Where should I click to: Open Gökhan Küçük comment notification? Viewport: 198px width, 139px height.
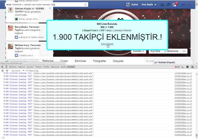pos(29,14)
